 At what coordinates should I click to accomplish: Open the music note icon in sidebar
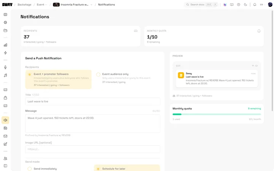click(x=5, y=75)
